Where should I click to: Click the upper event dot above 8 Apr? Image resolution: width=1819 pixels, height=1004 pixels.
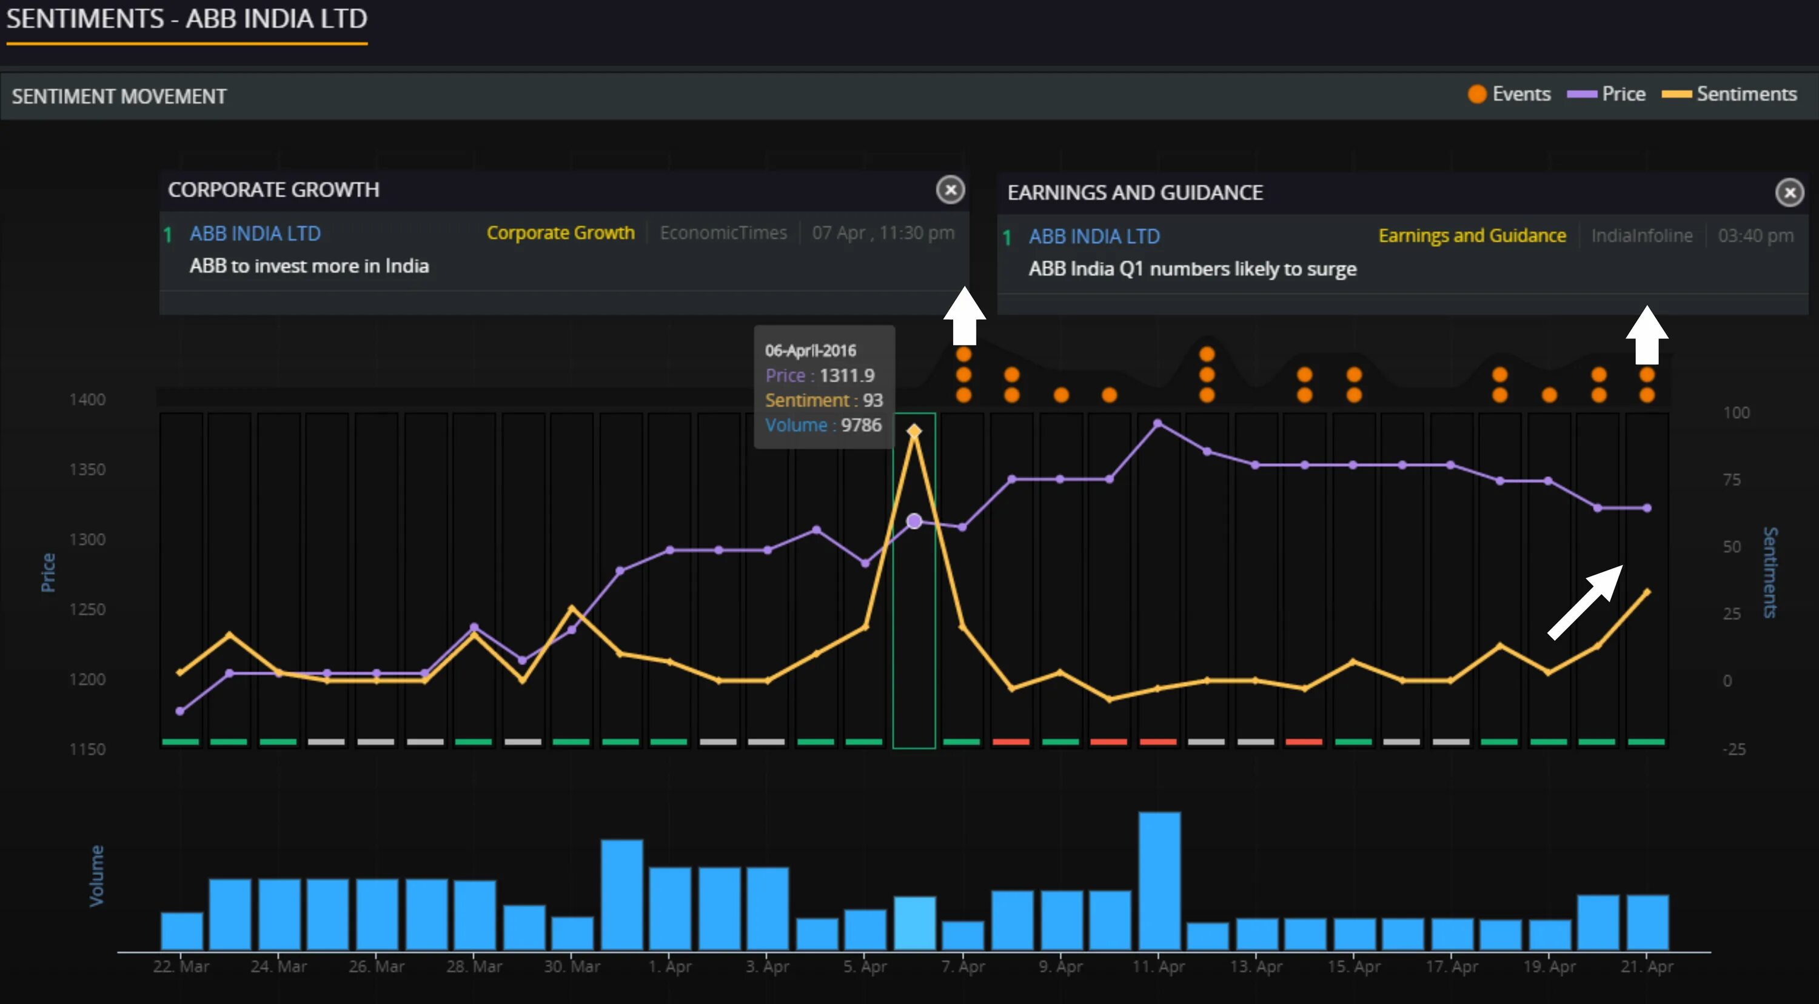1012,375
